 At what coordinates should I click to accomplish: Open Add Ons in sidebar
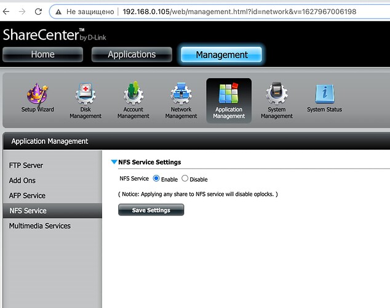[x=22, y=180]
